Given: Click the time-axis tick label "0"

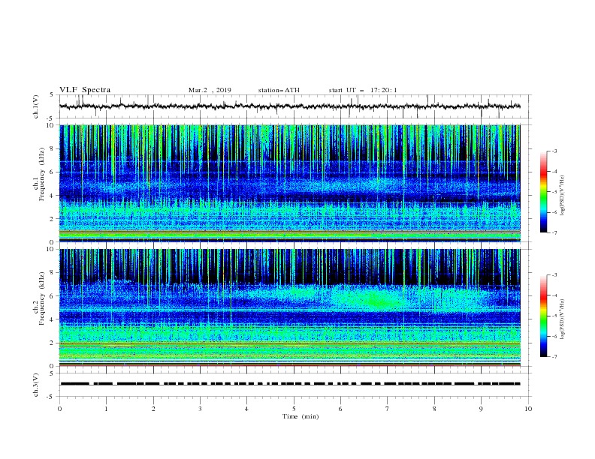Looking at the screenshot, I should point(59,409).
